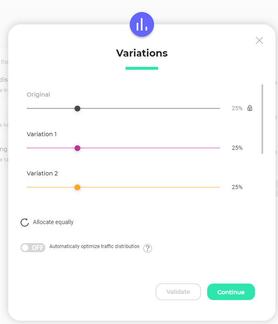Click the Variation 2 orange slider handle
Viewport: 278px width, 324px height.
[77, 187]
